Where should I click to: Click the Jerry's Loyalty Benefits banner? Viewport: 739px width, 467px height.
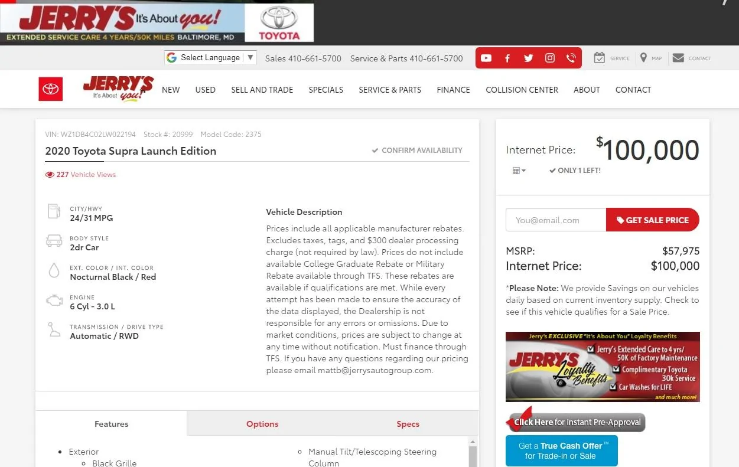(x=603, y=367)
